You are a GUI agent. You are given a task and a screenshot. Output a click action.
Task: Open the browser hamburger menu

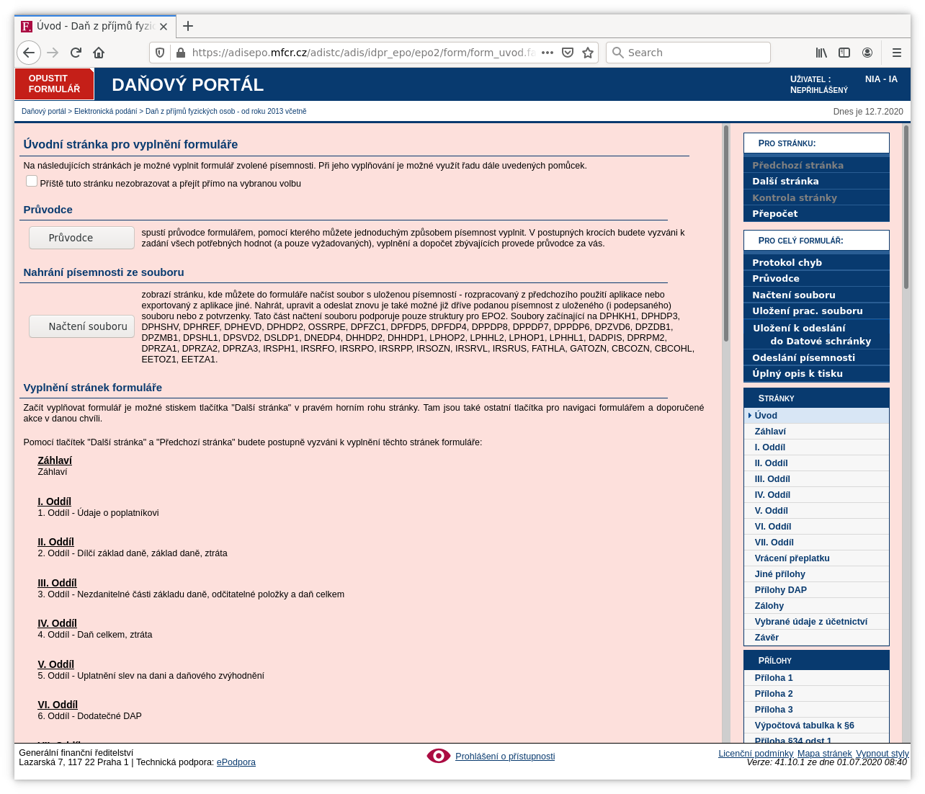tap(897, 53)
